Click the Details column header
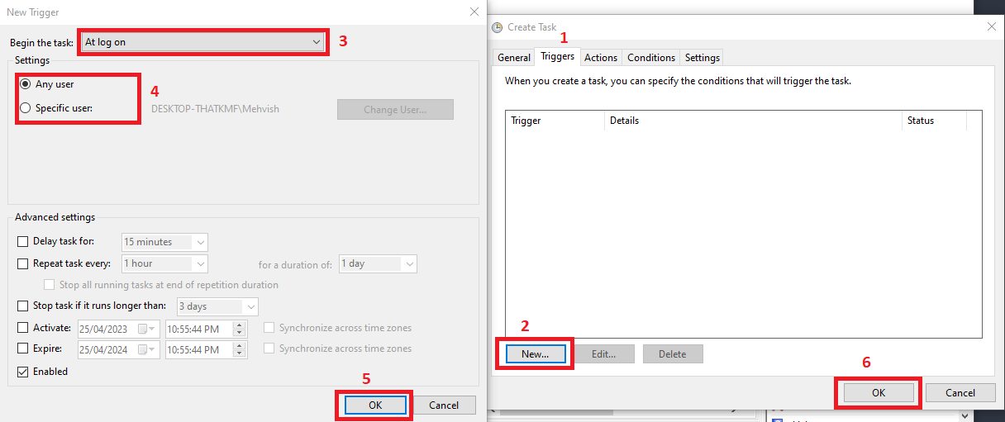 coord(625,121)
